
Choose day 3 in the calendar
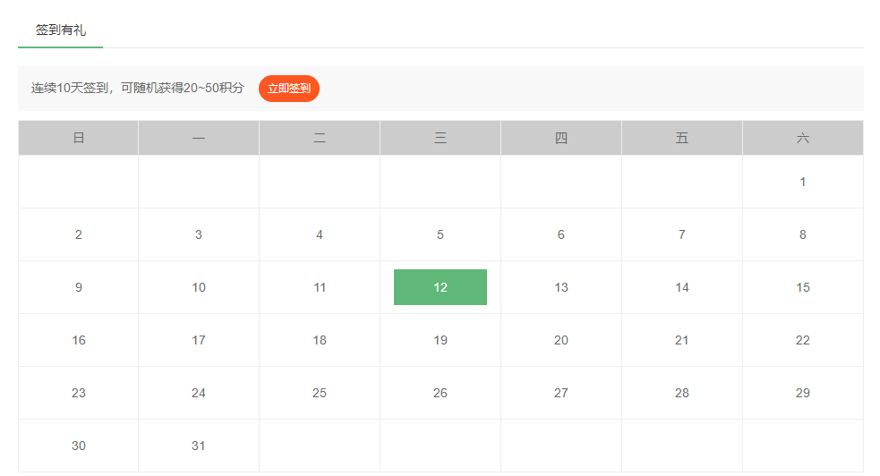199,234
